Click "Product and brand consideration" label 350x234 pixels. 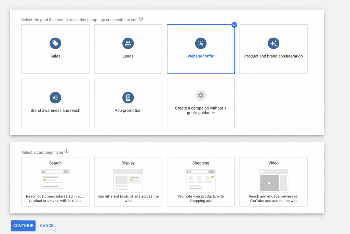coord(273,56)
